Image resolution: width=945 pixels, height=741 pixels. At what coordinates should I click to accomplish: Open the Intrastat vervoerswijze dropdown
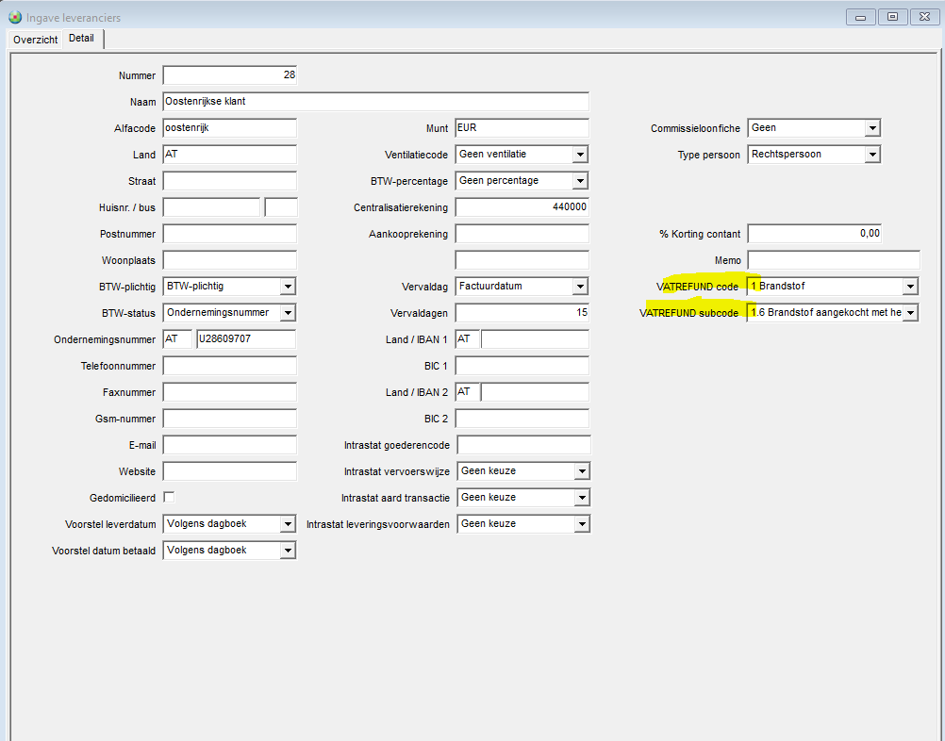point(582,471)
